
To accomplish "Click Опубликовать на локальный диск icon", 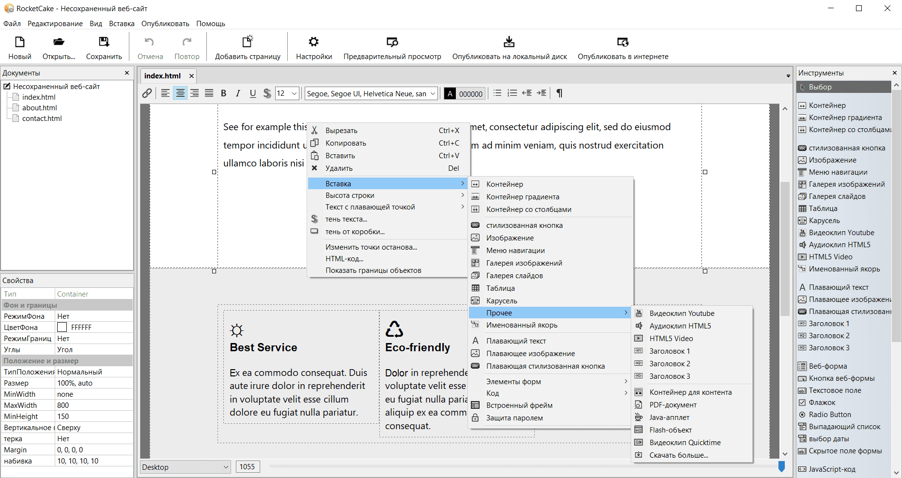I will click(509, 42).
